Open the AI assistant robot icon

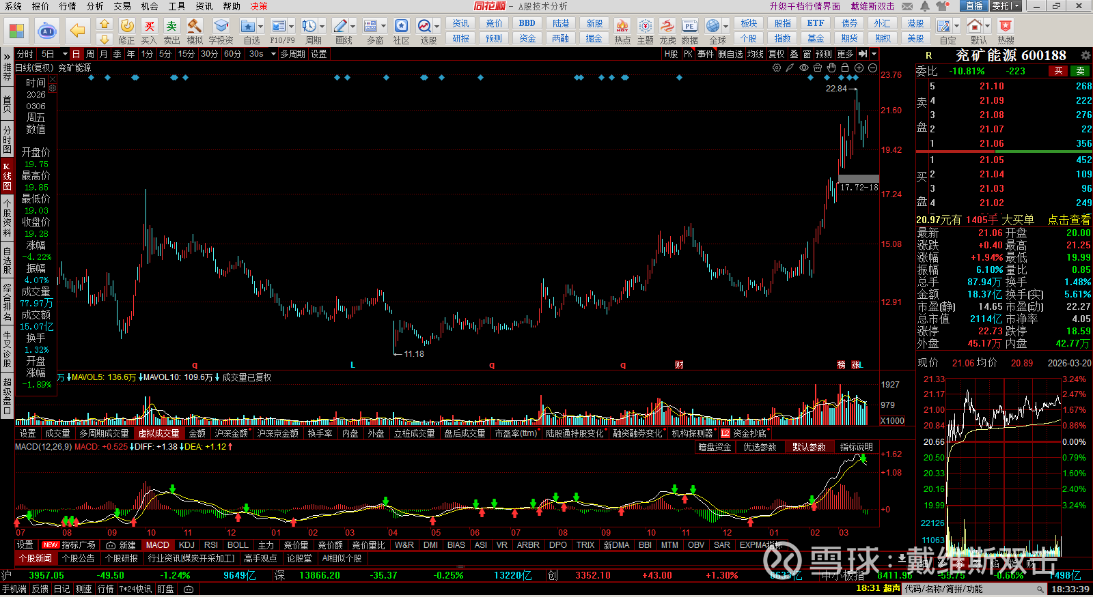pos(47,31)
